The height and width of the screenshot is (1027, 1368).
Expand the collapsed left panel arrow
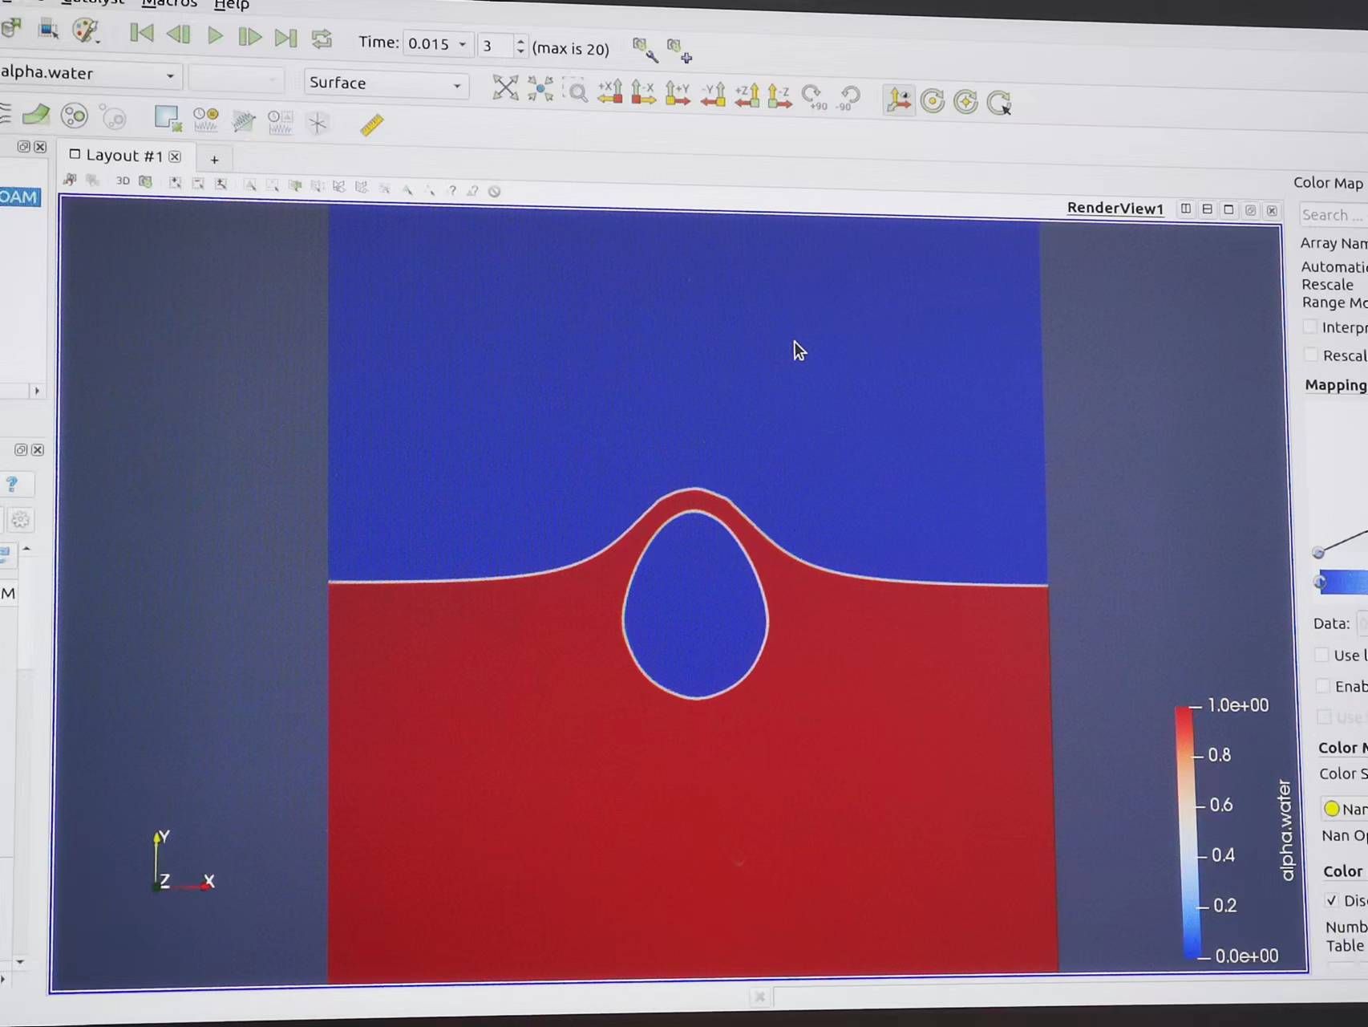37,391
